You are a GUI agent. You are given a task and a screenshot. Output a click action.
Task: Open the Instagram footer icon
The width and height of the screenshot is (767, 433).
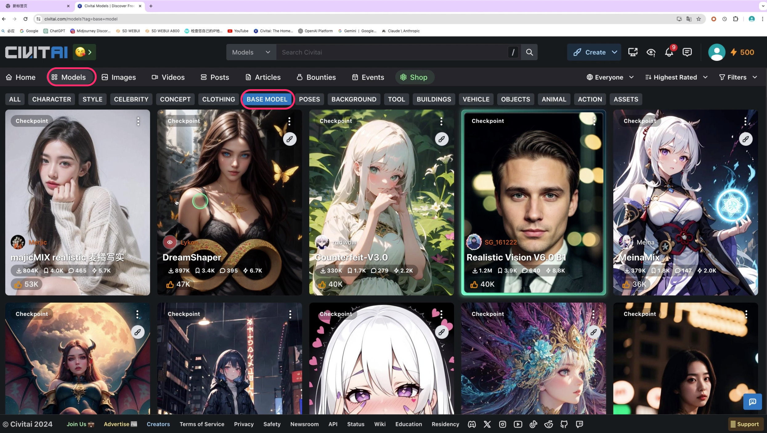click(x=502, y=424)
